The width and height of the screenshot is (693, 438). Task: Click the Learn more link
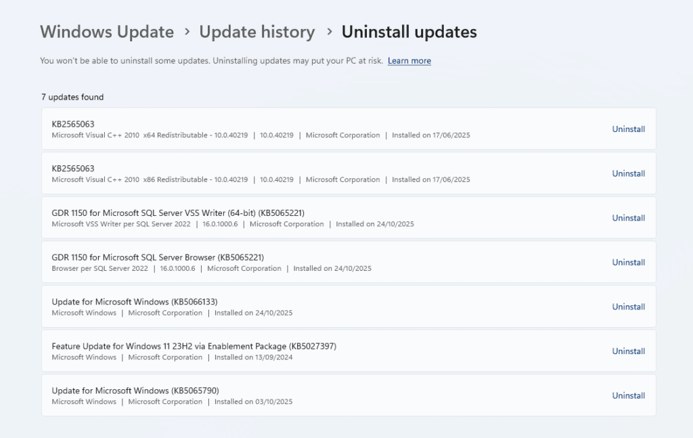(409, 61)
